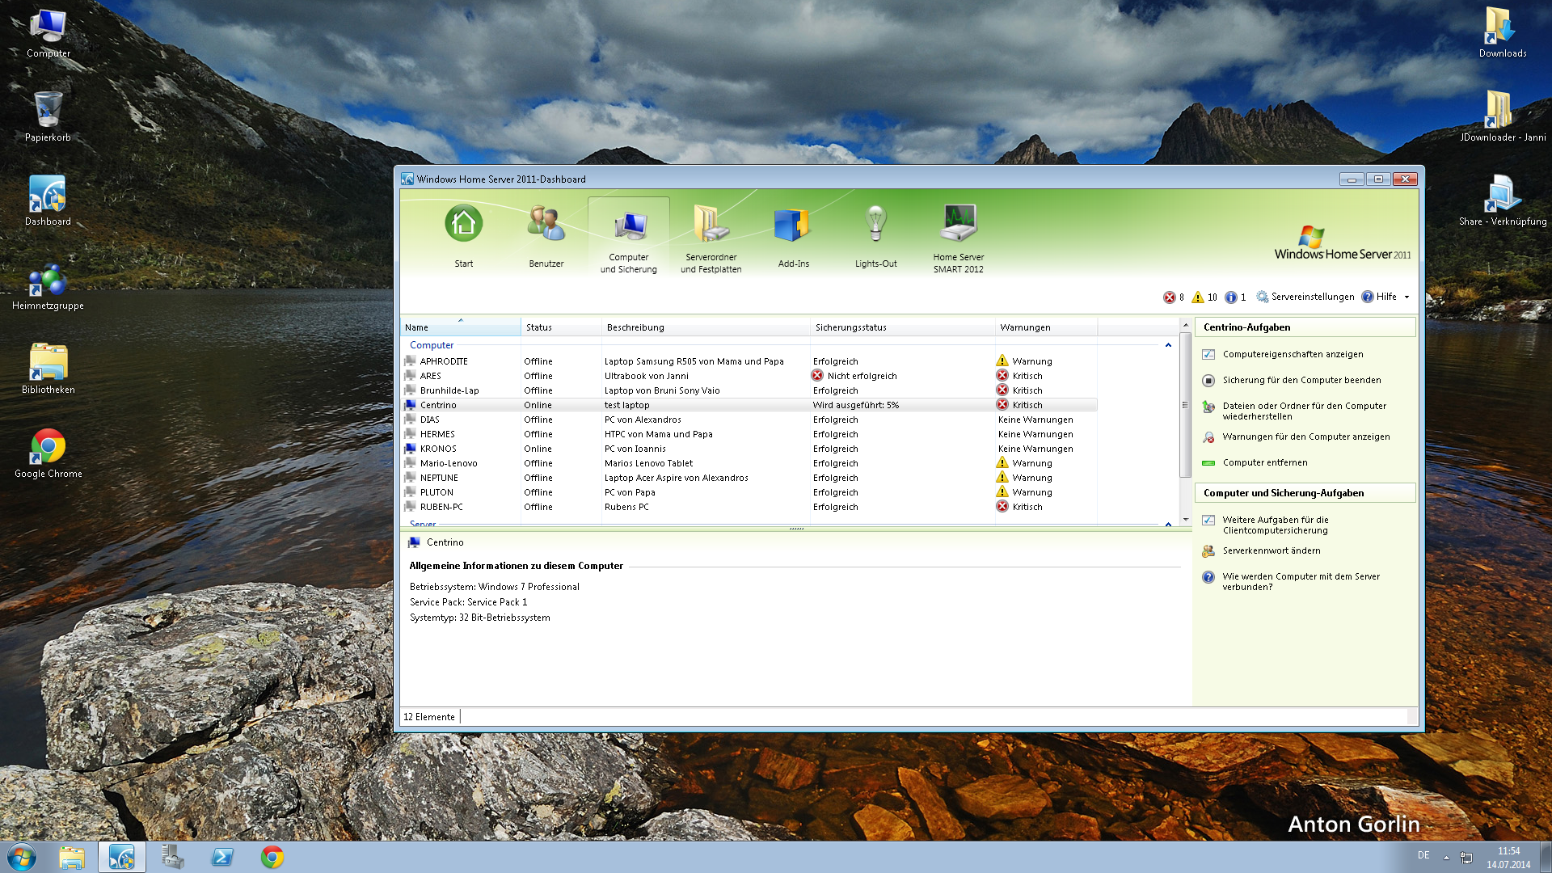Select the RUBEN-PC computer row
This screenshot has height=873, width=1552.
pyautogui.click(x=749, y=507)
